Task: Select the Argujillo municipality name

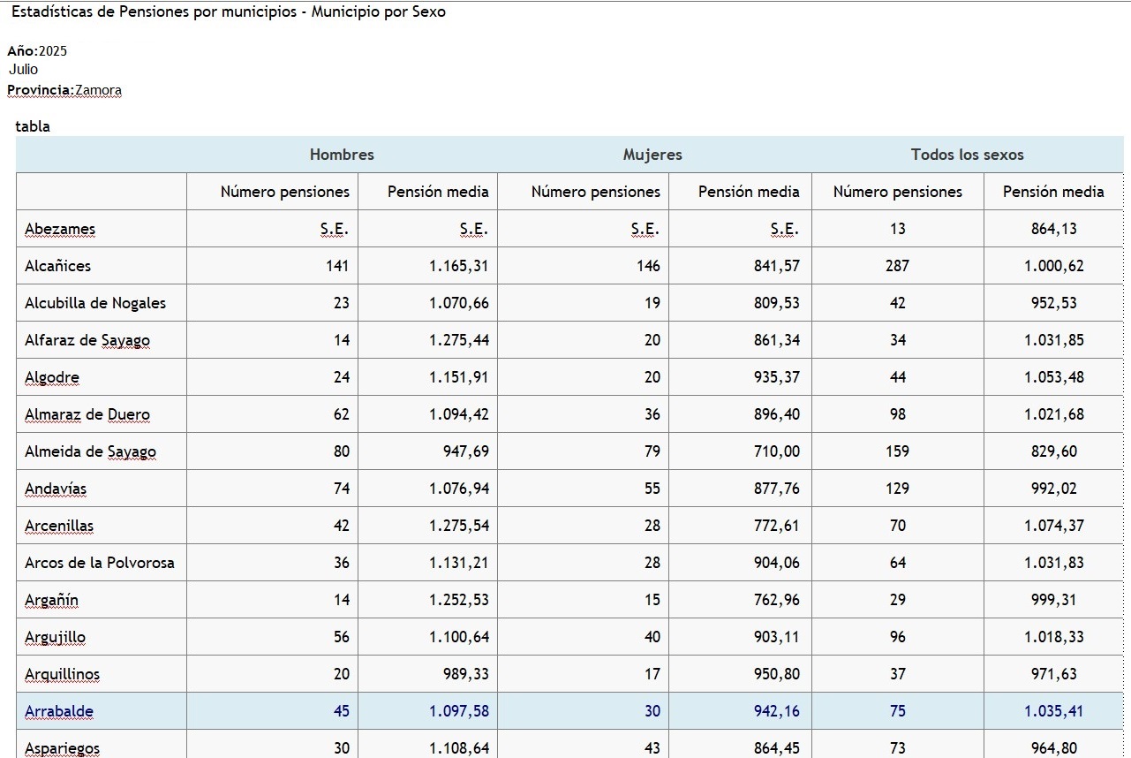Action: pos(55,637)
